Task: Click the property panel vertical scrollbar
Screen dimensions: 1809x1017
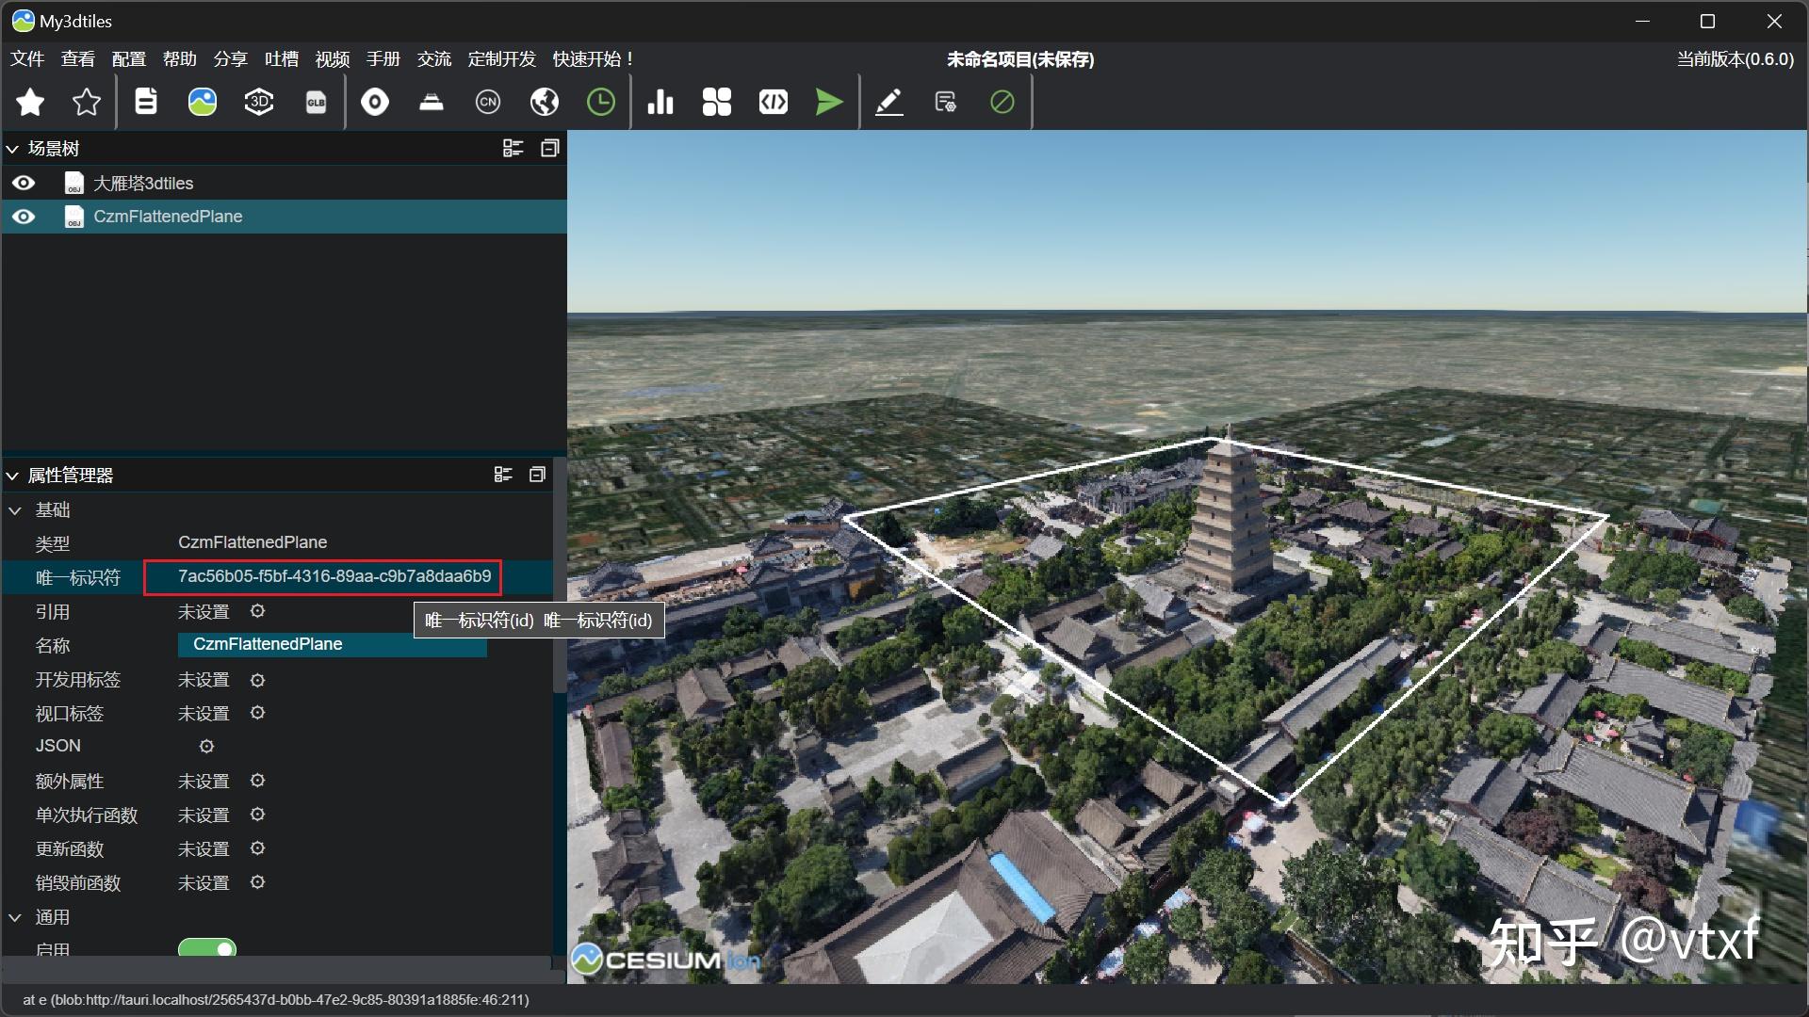Action: point(559,574)
